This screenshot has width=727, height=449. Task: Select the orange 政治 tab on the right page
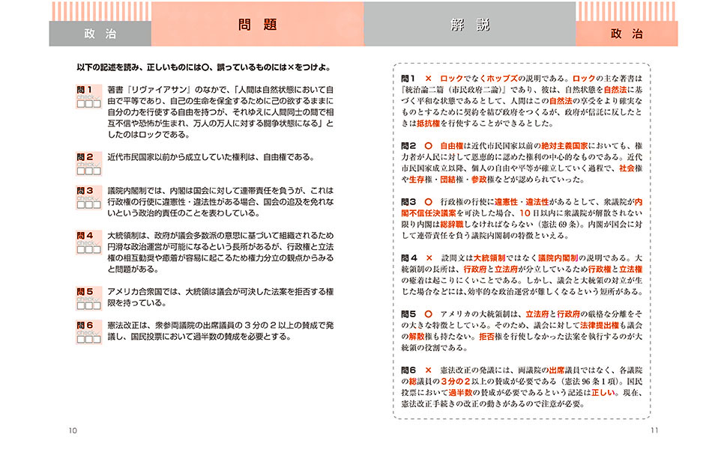pyautogui.click(x=627, y=34)
